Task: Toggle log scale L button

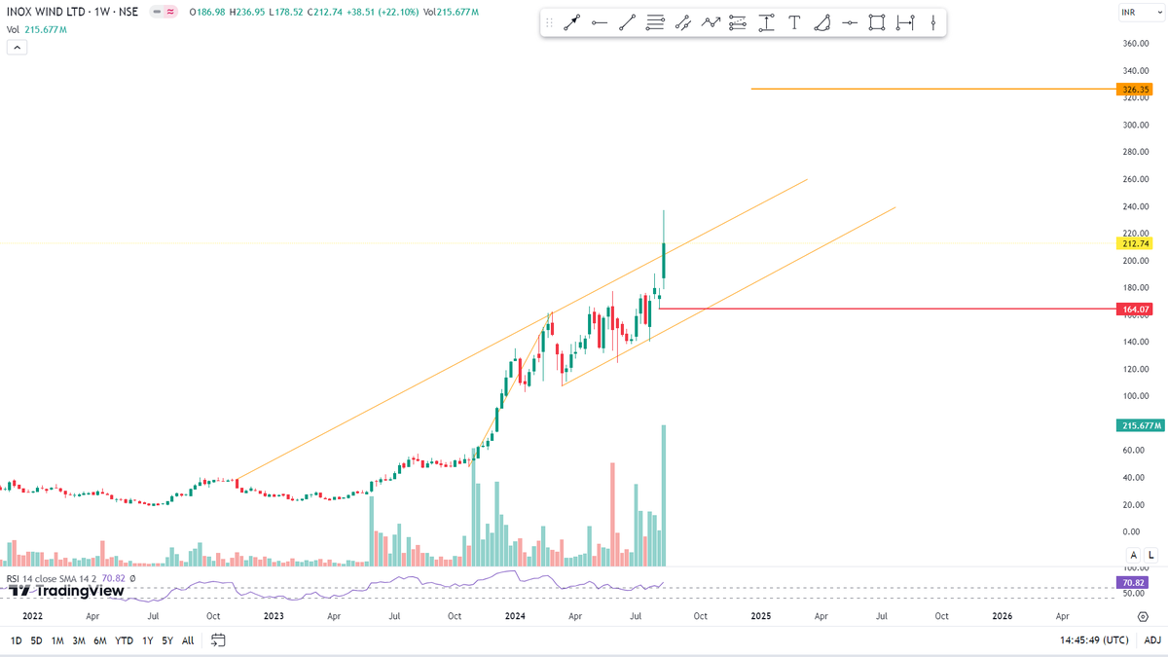Action: (x=1150, y=554)
